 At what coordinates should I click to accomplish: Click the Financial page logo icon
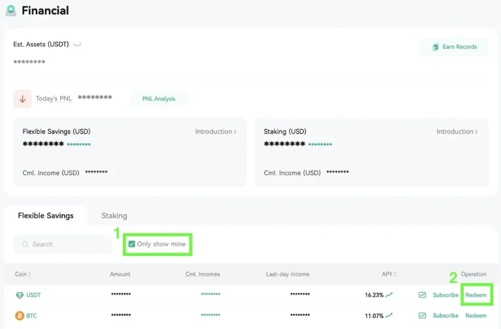click(11, 10)
